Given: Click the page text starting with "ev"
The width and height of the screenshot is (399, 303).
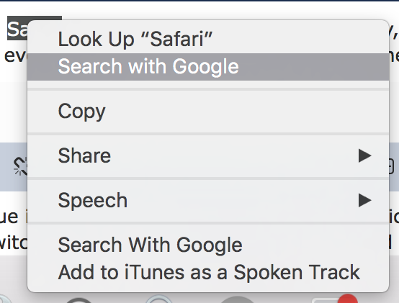Looking at the screenshot, I should pos(15,56).
